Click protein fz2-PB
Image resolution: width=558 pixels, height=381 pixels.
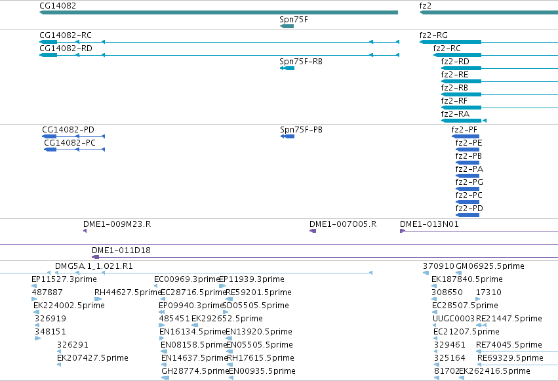click(468, 163)
